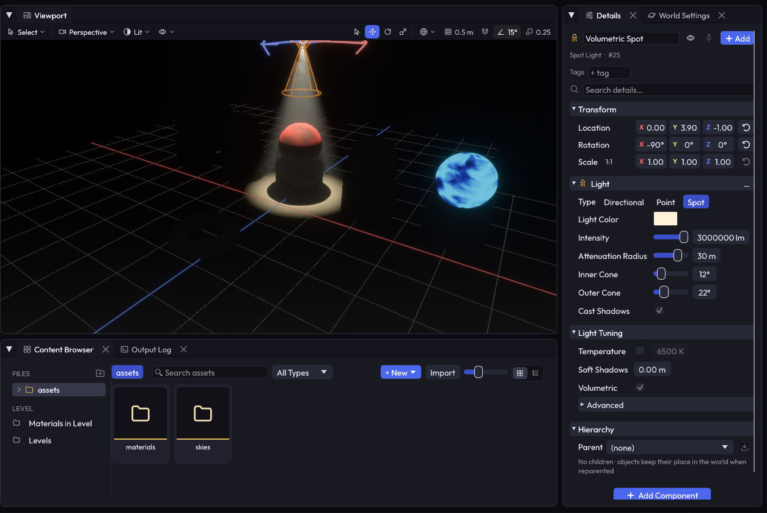Toggle the magnet surface snapping icon
Image resolution: width=767 pixels, height=513 pixels.
tap(485, 32)
